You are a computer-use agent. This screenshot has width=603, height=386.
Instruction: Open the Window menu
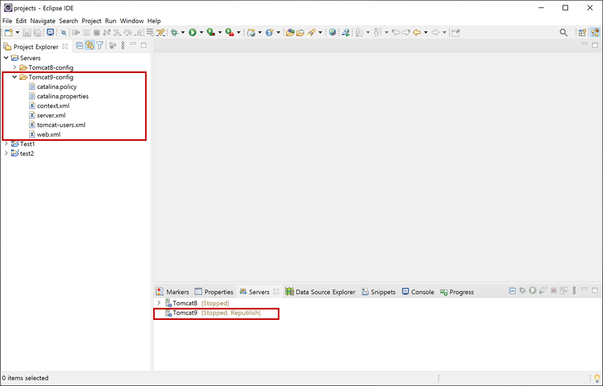[x=132, y=21]
